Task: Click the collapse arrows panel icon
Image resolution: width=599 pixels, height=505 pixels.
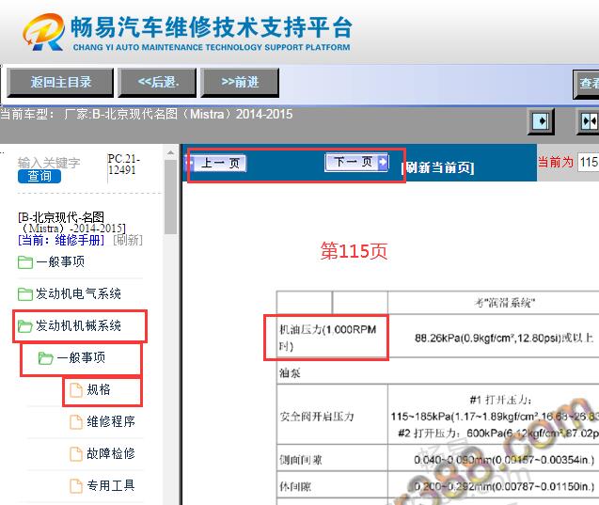Action: pos(589,122)
